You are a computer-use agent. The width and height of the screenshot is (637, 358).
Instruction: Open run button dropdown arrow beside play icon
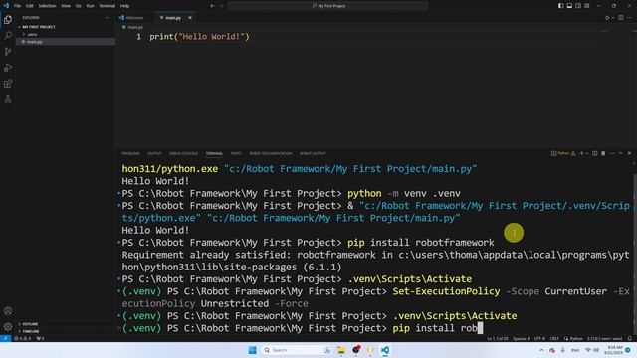pyautogui.click(x=613, y=18)
